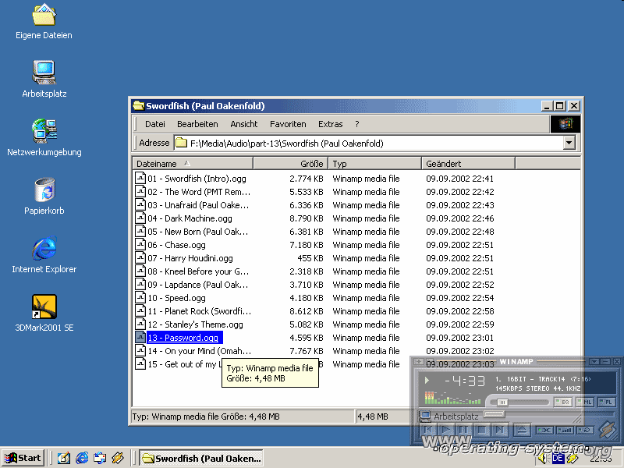Open Arbeitsplatz icon on desktop
Screen dimensions: 624x468
[44, 80]
